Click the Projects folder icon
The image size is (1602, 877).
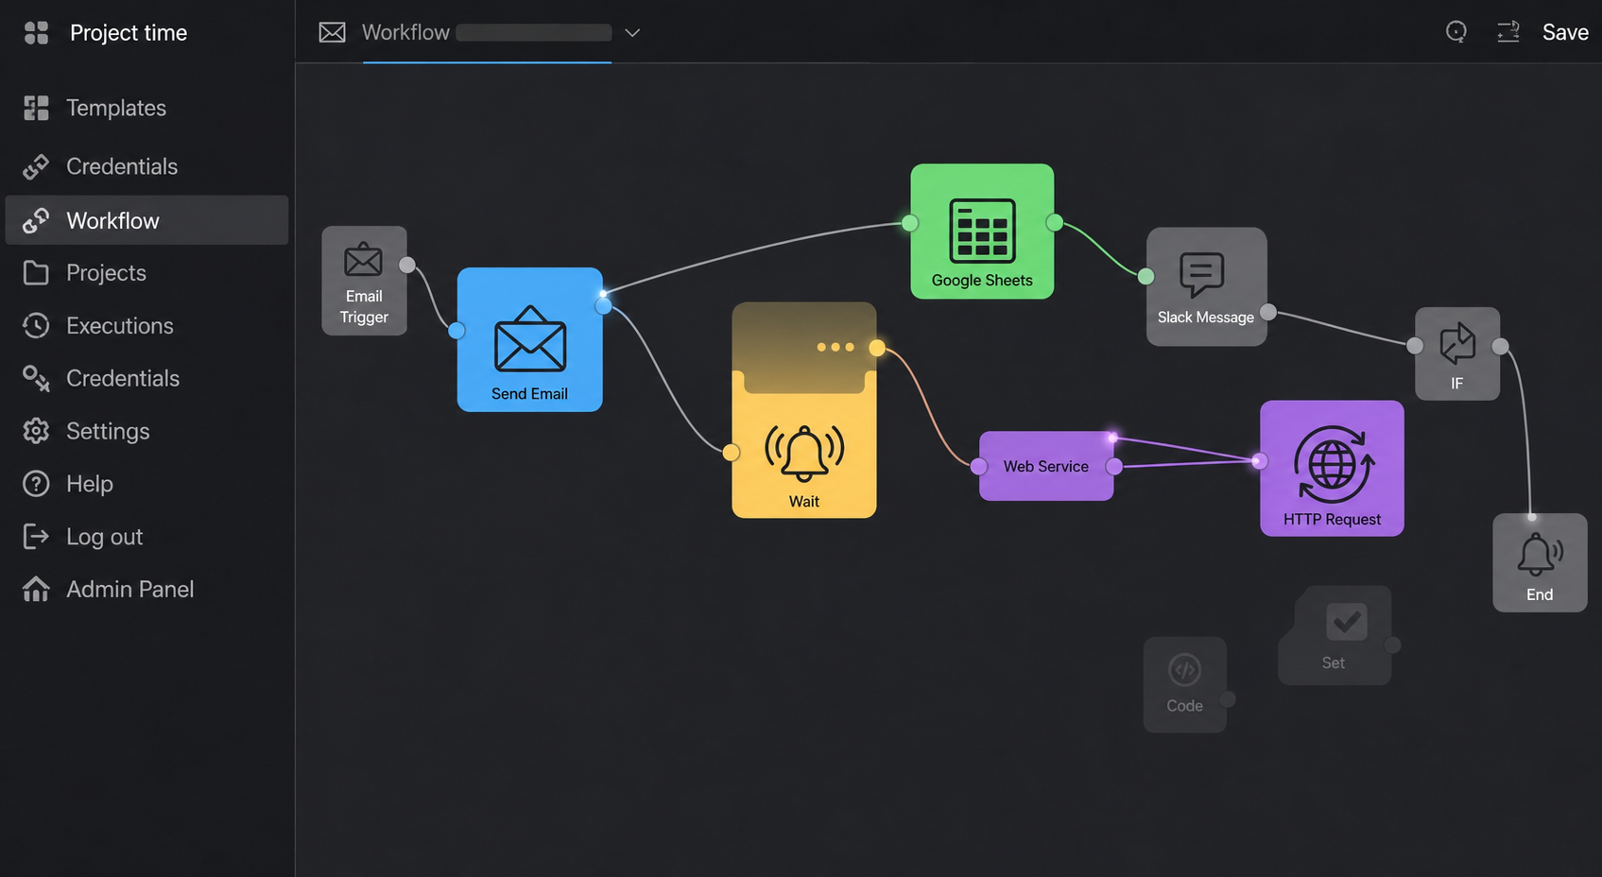coord(36,273)
